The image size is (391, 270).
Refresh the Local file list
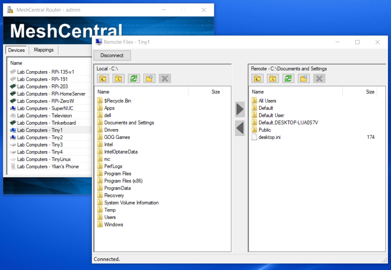(x=134, y=79)
